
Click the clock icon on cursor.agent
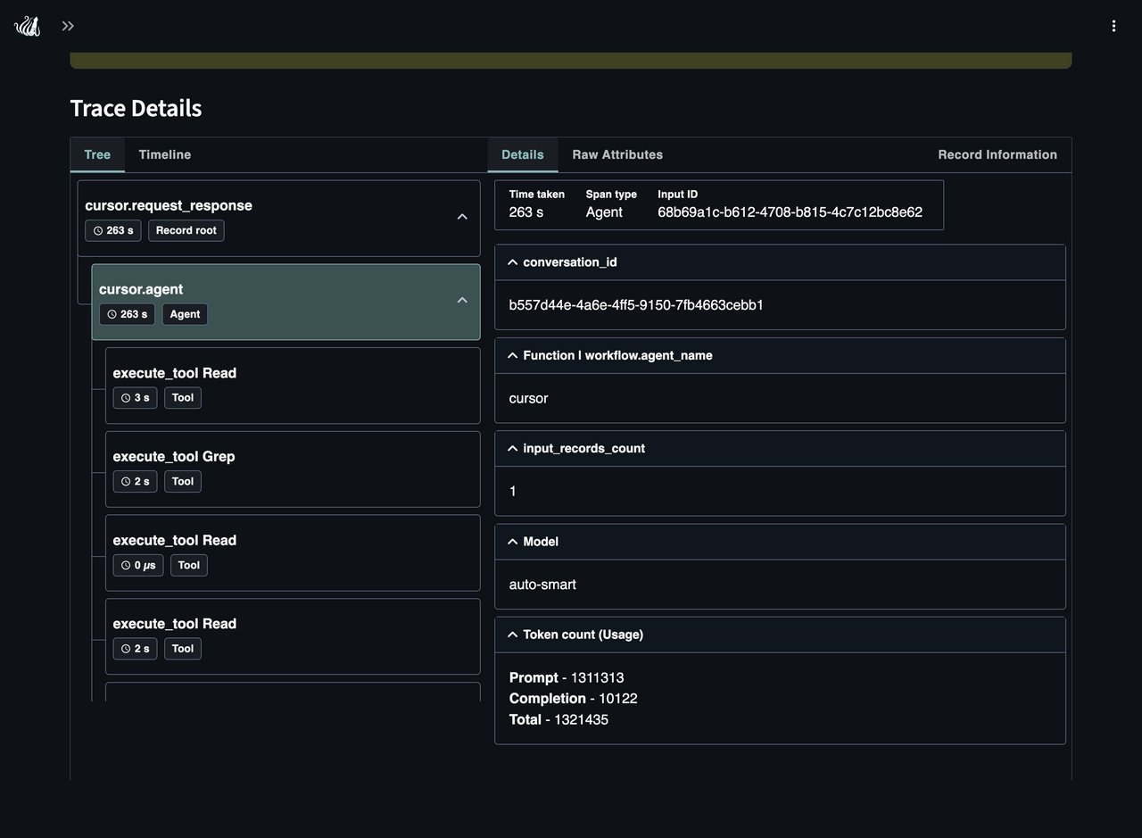(x=112, y=314)
